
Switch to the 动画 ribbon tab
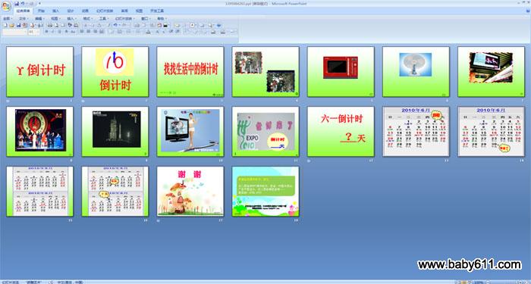85,11
